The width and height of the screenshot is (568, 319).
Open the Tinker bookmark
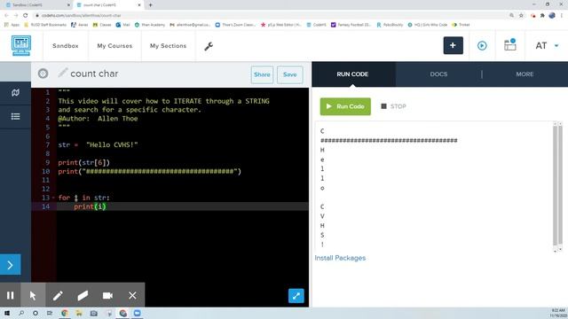pyautogui.click(x=461, y=25)
